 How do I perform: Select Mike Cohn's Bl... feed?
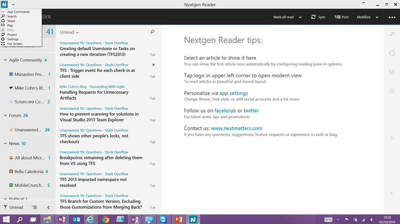tap(29, 88)
